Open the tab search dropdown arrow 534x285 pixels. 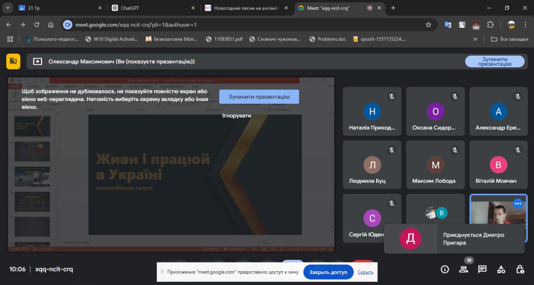(8, 8)
